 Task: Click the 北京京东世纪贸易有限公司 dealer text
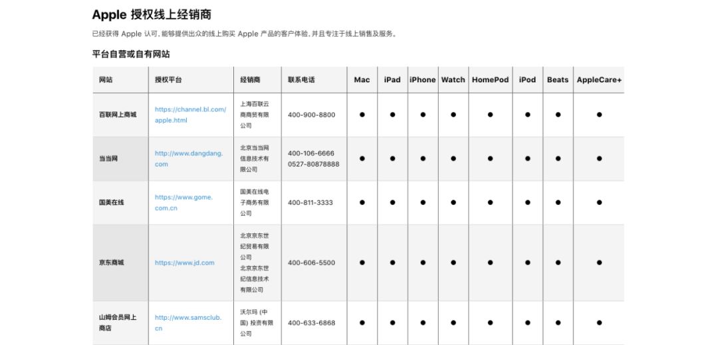click(x=255, y=246)
